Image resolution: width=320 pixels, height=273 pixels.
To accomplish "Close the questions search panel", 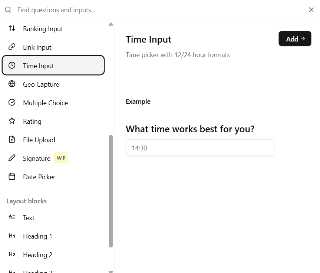I will tap(311, 10).
